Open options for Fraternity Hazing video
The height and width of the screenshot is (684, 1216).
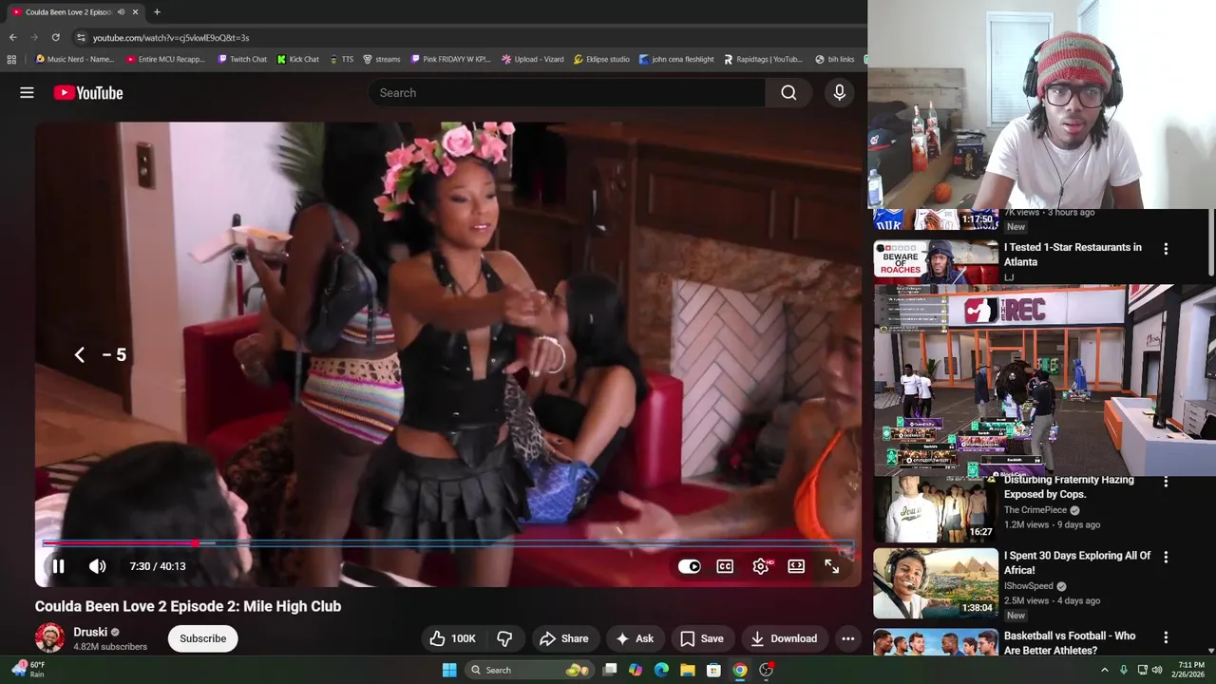pyautogui.click(x=1166, y=482)
